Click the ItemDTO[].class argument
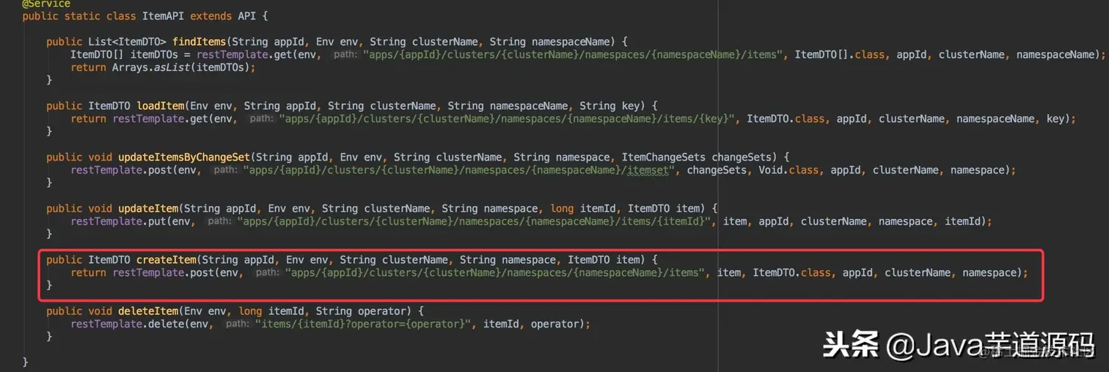Image resolution: width=1109 pixels, height=372 pixels. coord(840,55)
